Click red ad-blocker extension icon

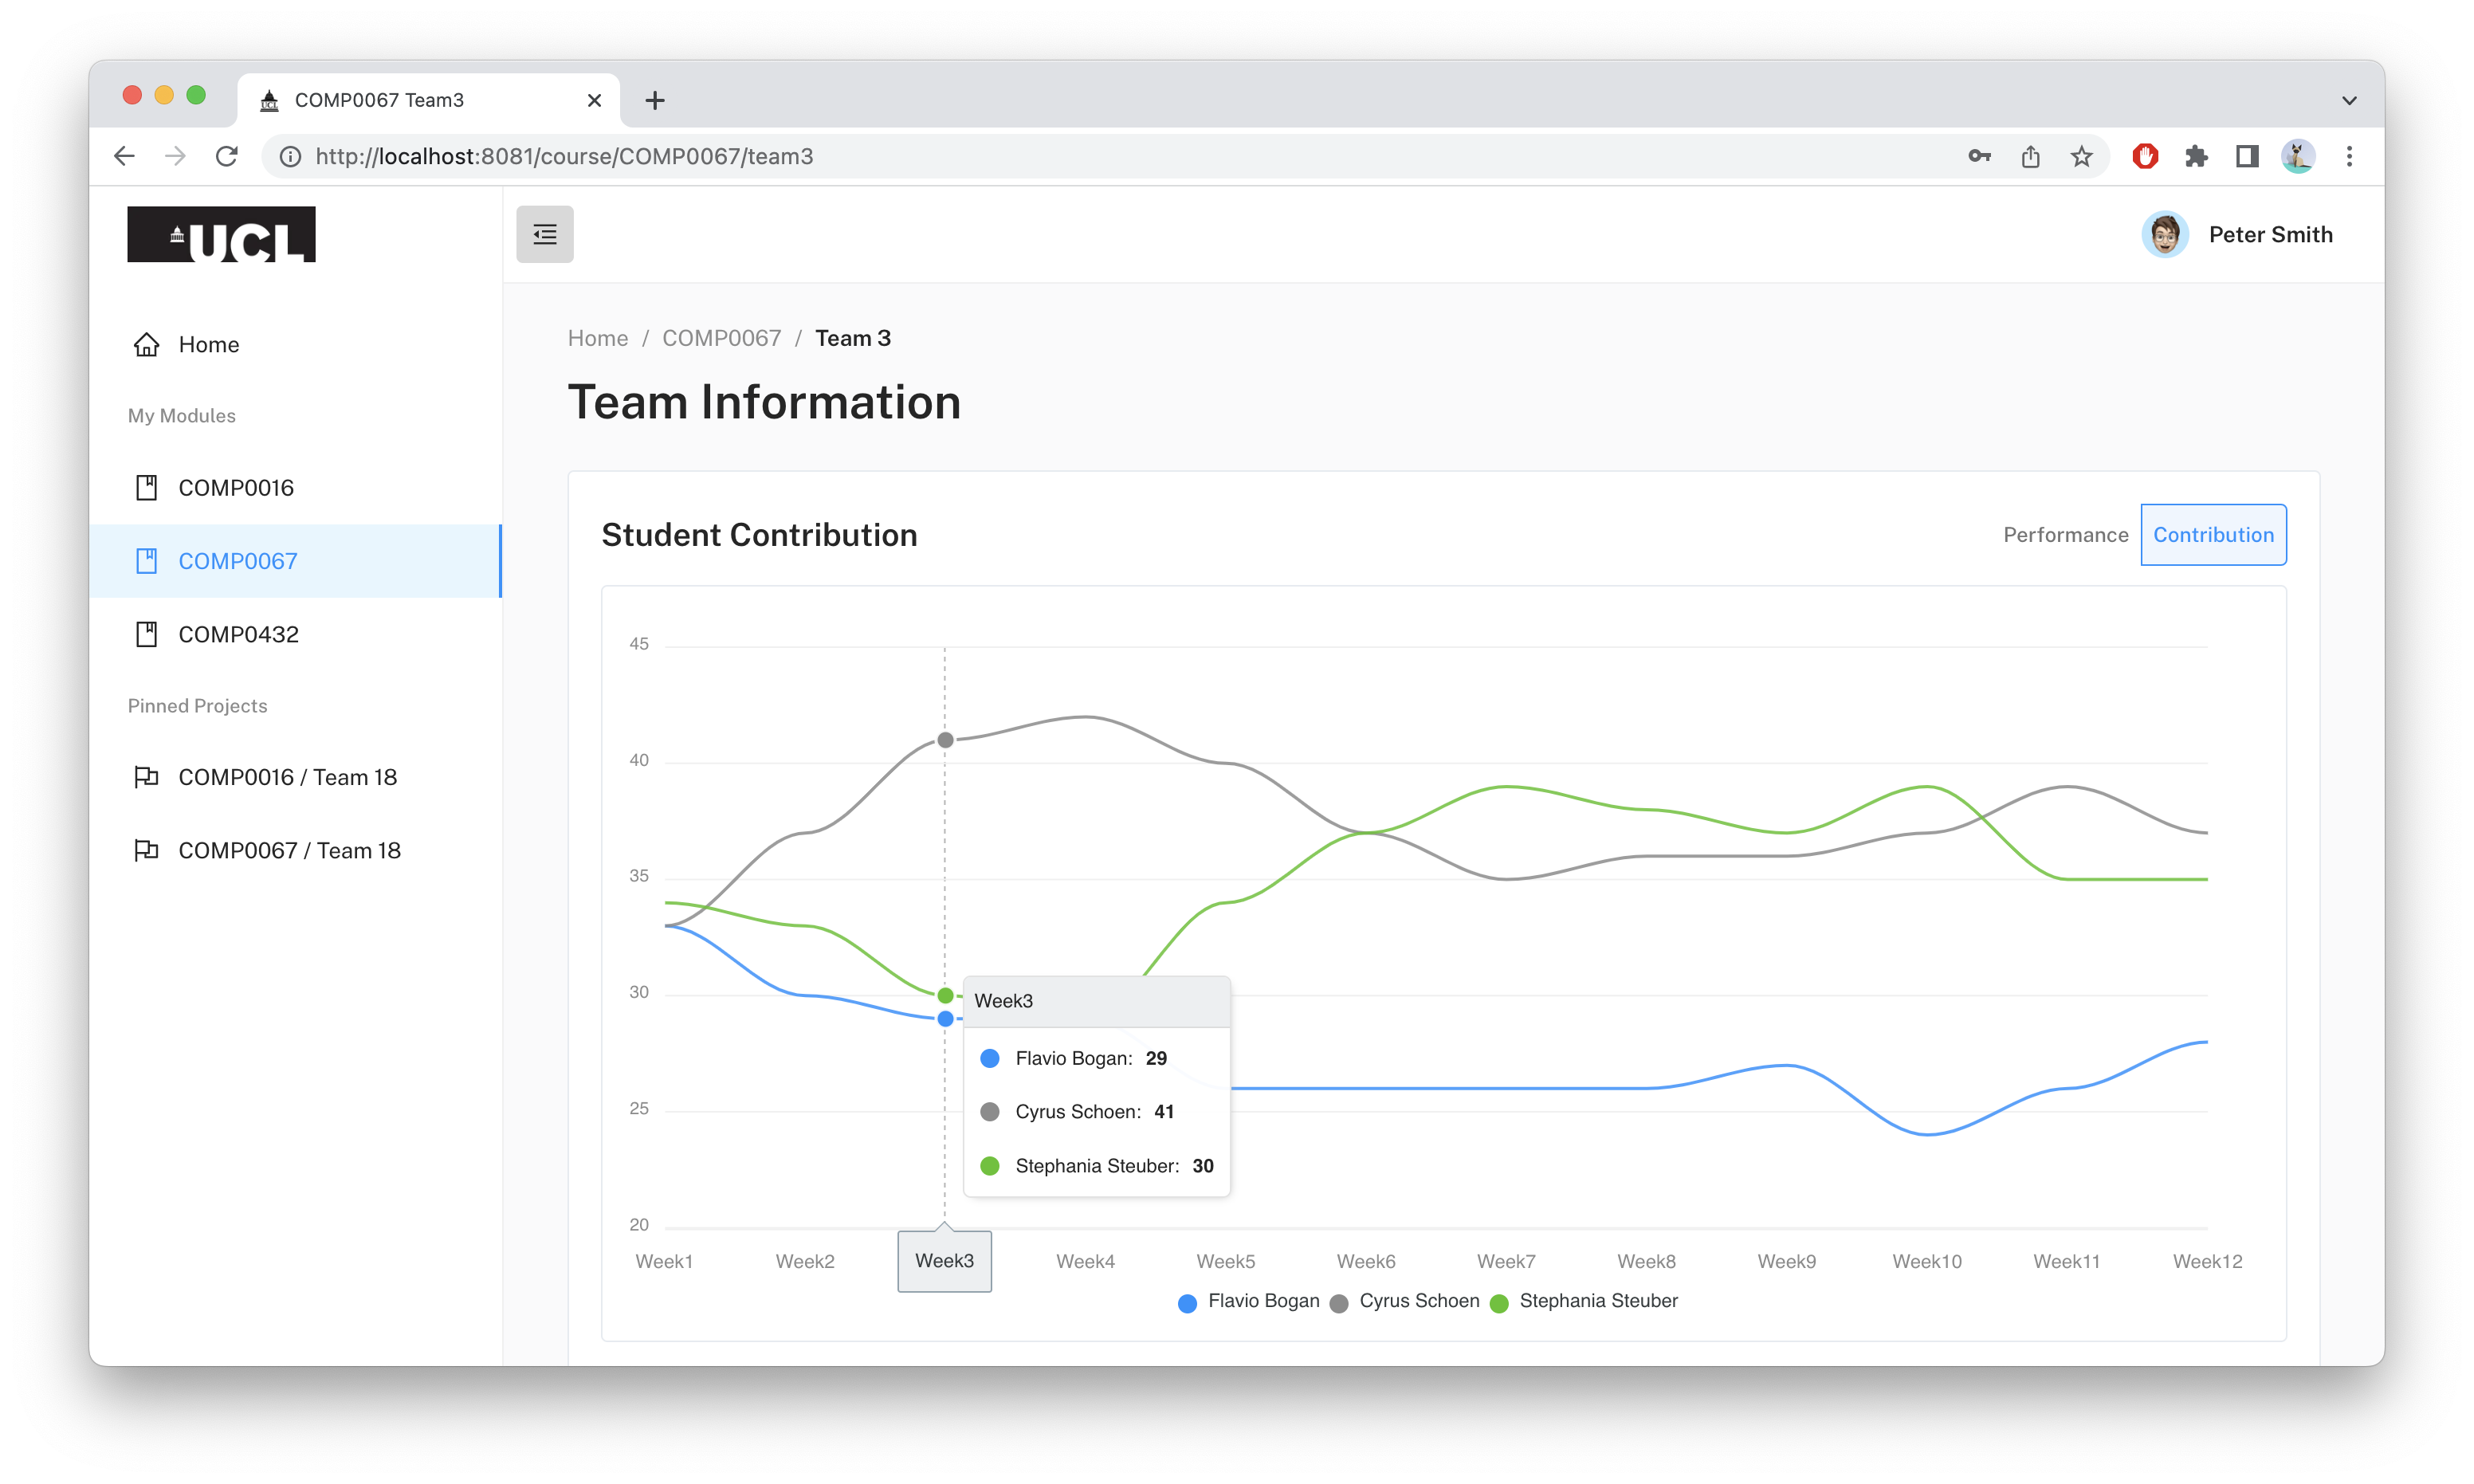2145,156
